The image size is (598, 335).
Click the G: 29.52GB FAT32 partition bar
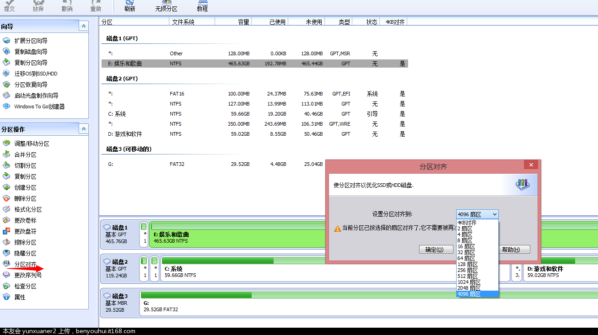point(369,303)
